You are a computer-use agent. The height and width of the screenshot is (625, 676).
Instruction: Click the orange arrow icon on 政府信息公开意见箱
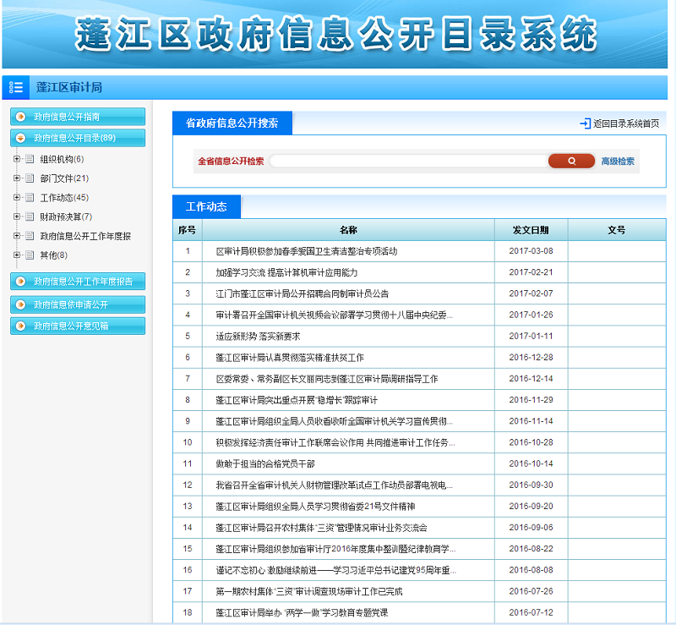click(x=21, y=326)
